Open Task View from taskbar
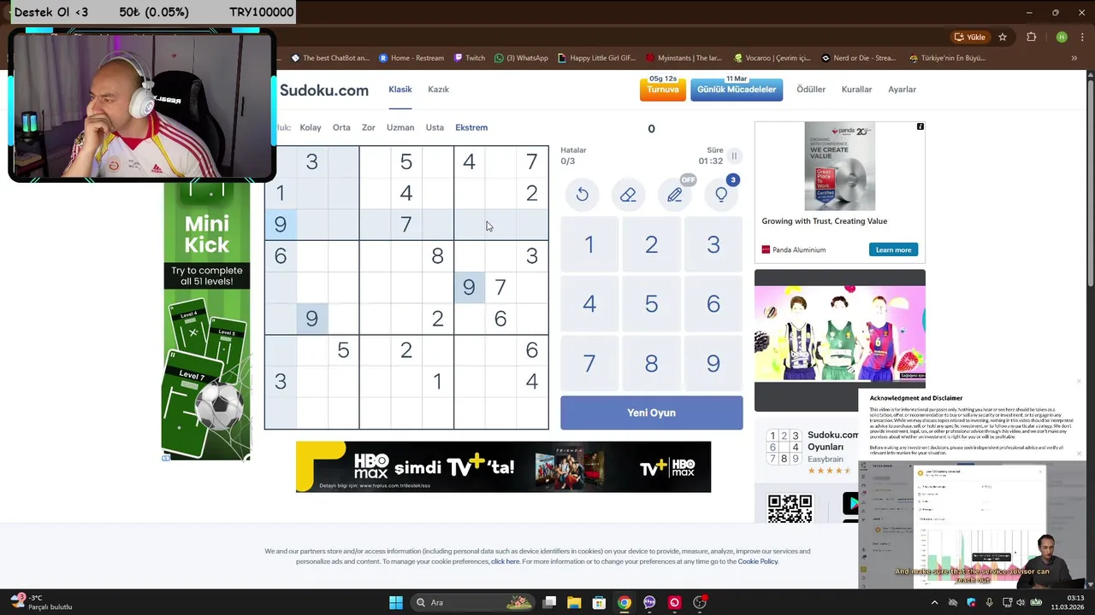This screenshot has height=615, width=1095. pyautogui.click(x=549, y=602)
